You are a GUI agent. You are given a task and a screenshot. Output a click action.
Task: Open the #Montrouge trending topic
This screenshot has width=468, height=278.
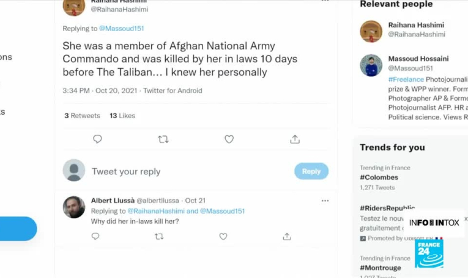381,268
